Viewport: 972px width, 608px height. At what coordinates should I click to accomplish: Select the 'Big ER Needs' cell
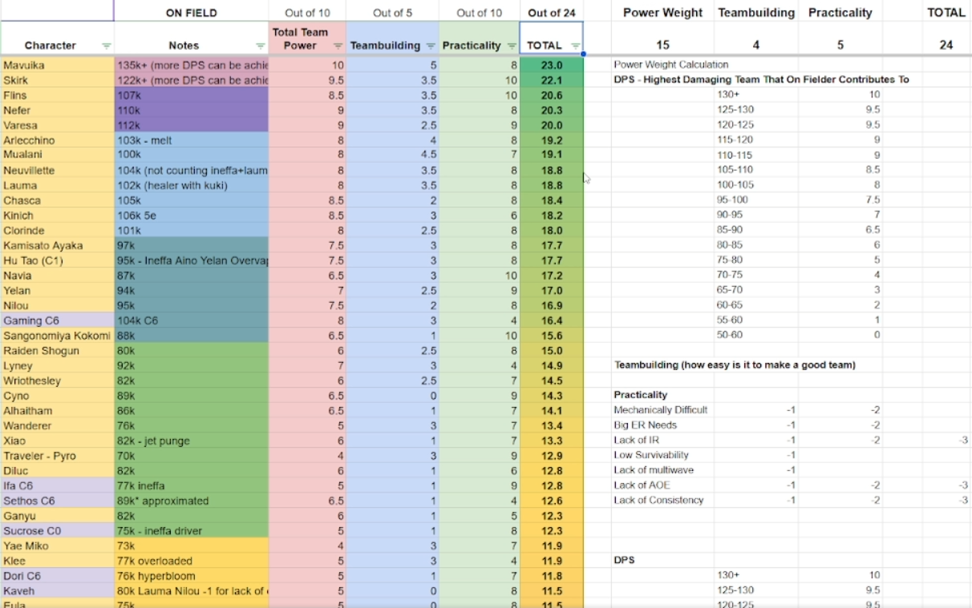662,425
